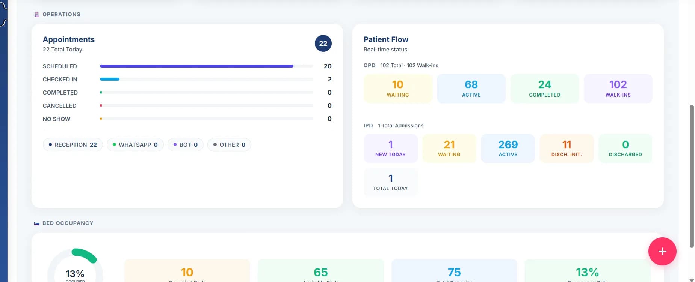Open the 11 Disch. Init. card

pos(567,148)
